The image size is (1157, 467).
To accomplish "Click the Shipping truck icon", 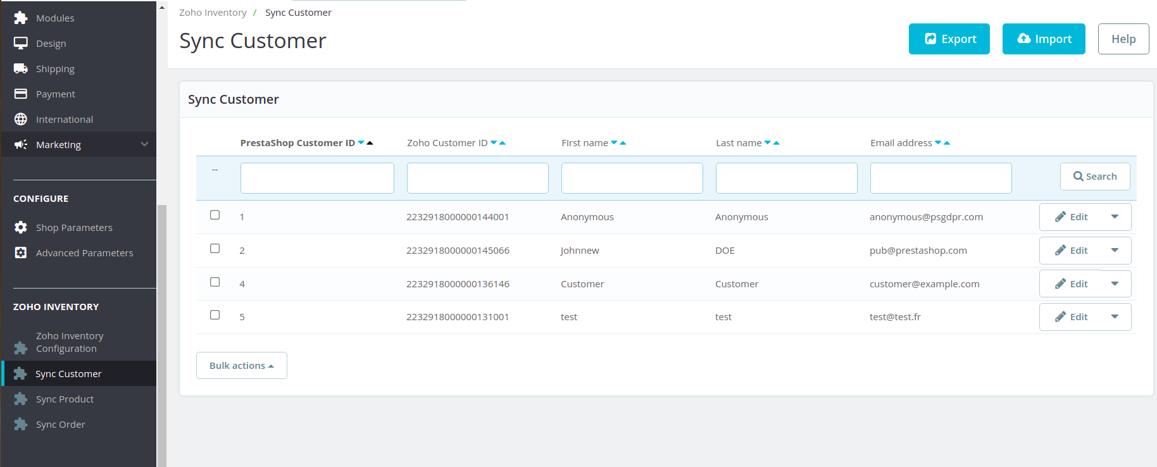I will pos(21,68).
